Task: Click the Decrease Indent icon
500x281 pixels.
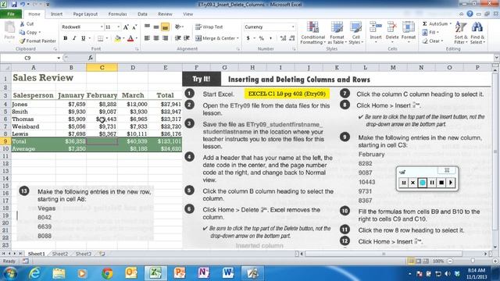Action: tap(178, 38)
